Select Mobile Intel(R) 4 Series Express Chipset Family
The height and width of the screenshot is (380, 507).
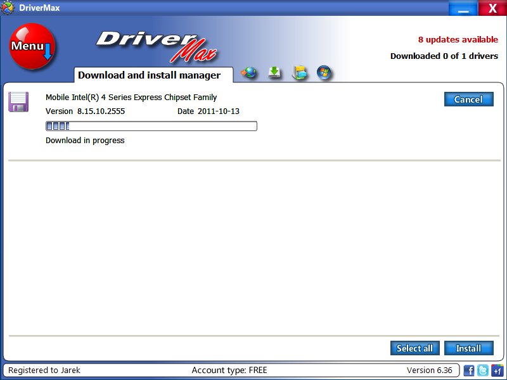coord(131,98)
